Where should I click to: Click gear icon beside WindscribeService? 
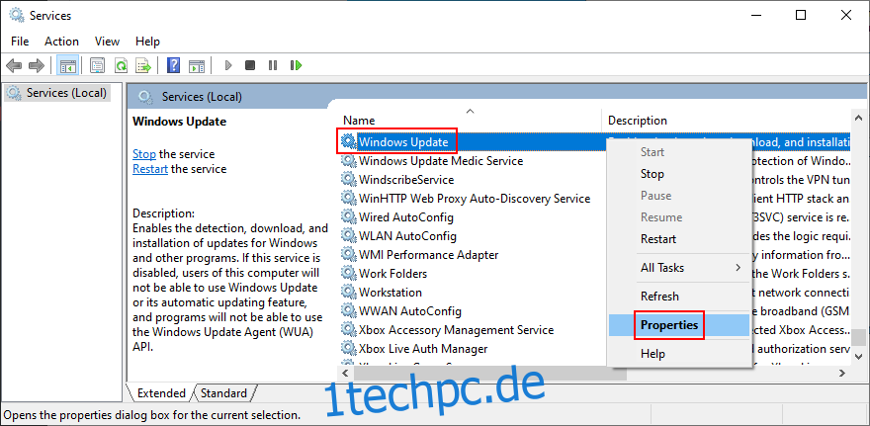(x=348, y=180)
